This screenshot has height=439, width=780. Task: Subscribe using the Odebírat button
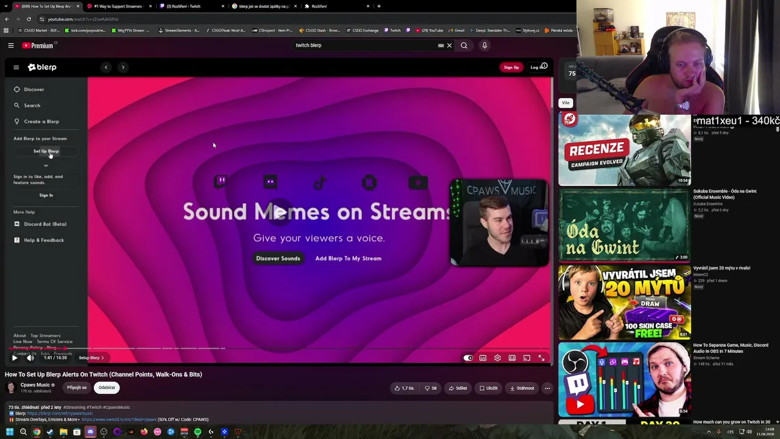click(107, 388)
